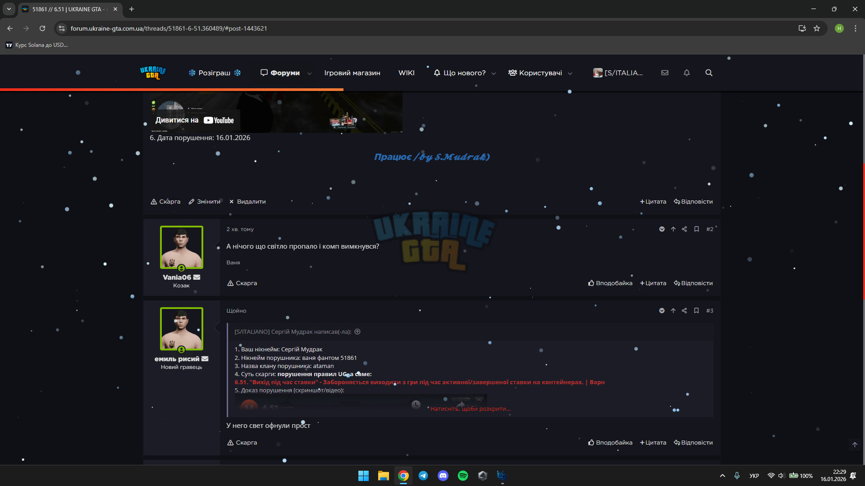Click the share icon on post #2
Screen dimensions: 865x486
(684, 229)
